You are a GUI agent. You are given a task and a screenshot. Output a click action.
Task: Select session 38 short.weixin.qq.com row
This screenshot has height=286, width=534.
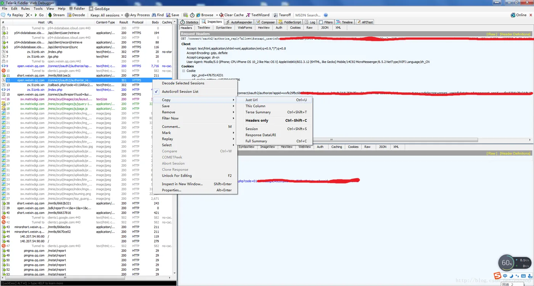click(x=87, y=203)
